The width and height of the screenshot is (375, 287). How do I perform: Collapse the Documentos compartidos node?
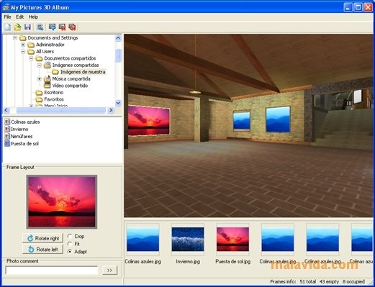coord(31,58)
